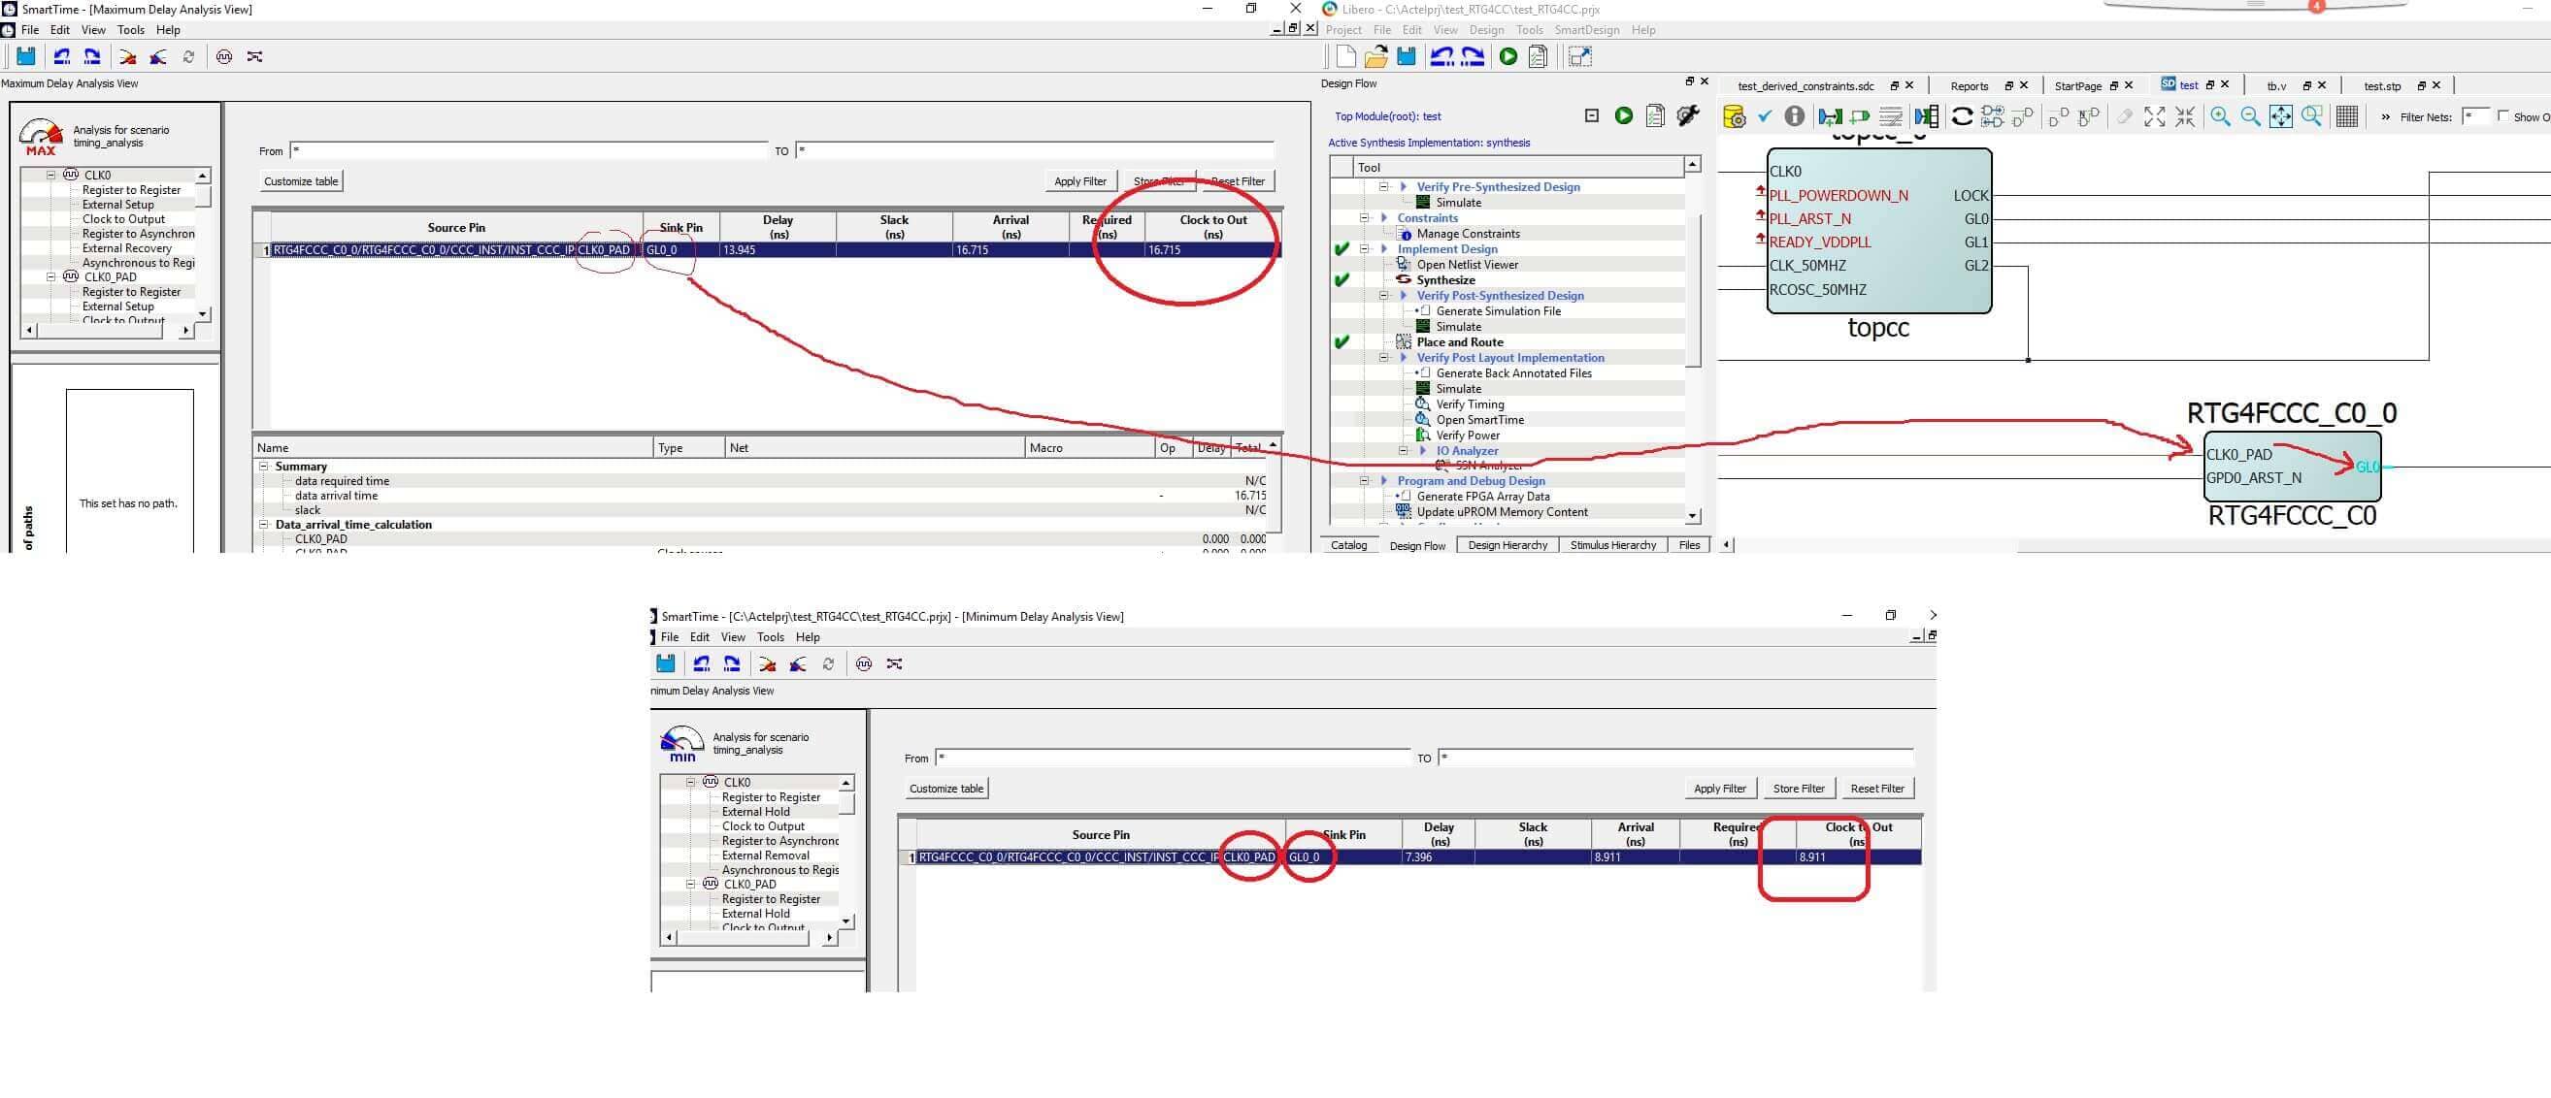Click save icon in Minimum Delay SmartTime toolbar
This screenshot has height=1098, width=2551.
(x=666, y=663)
